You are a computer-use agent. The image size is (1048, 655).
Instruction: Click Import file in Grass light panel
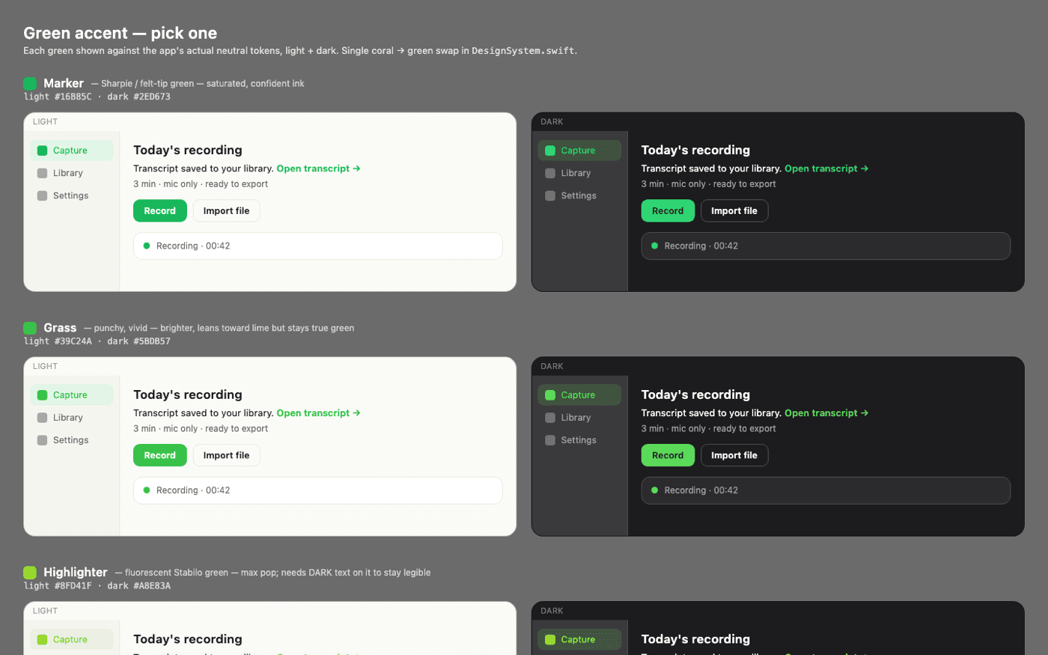227,455
